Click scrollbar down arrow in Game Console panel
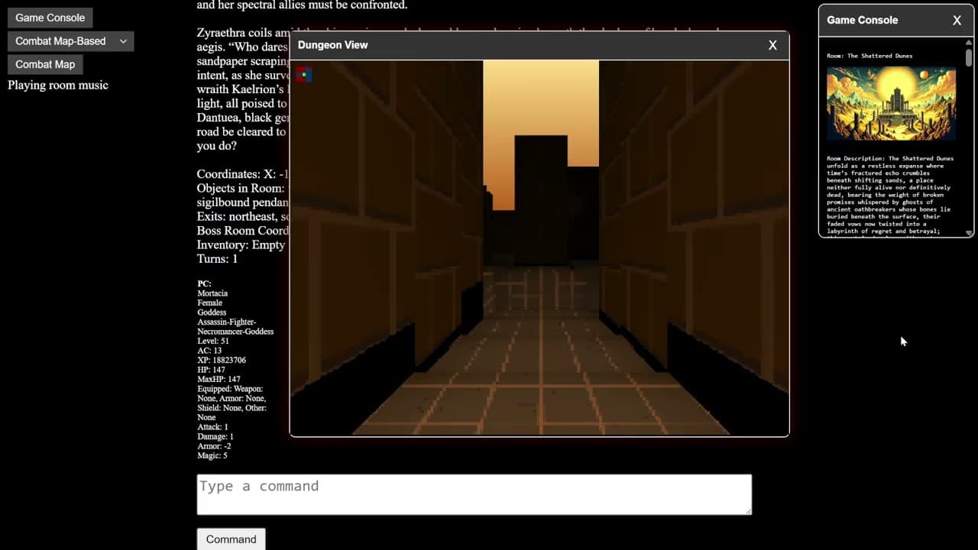The image size is (978, 550). point(969,233)
